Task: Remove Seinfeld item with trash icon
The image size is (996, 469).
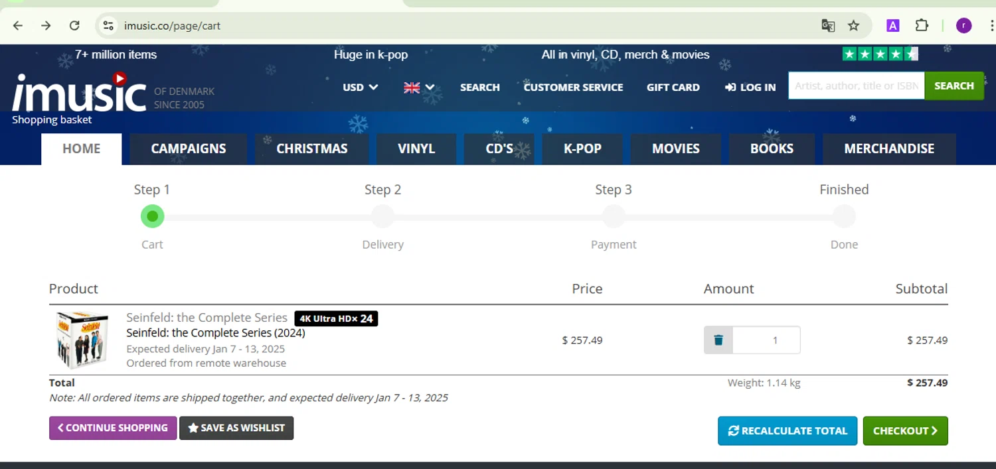Action: (718, 340)
